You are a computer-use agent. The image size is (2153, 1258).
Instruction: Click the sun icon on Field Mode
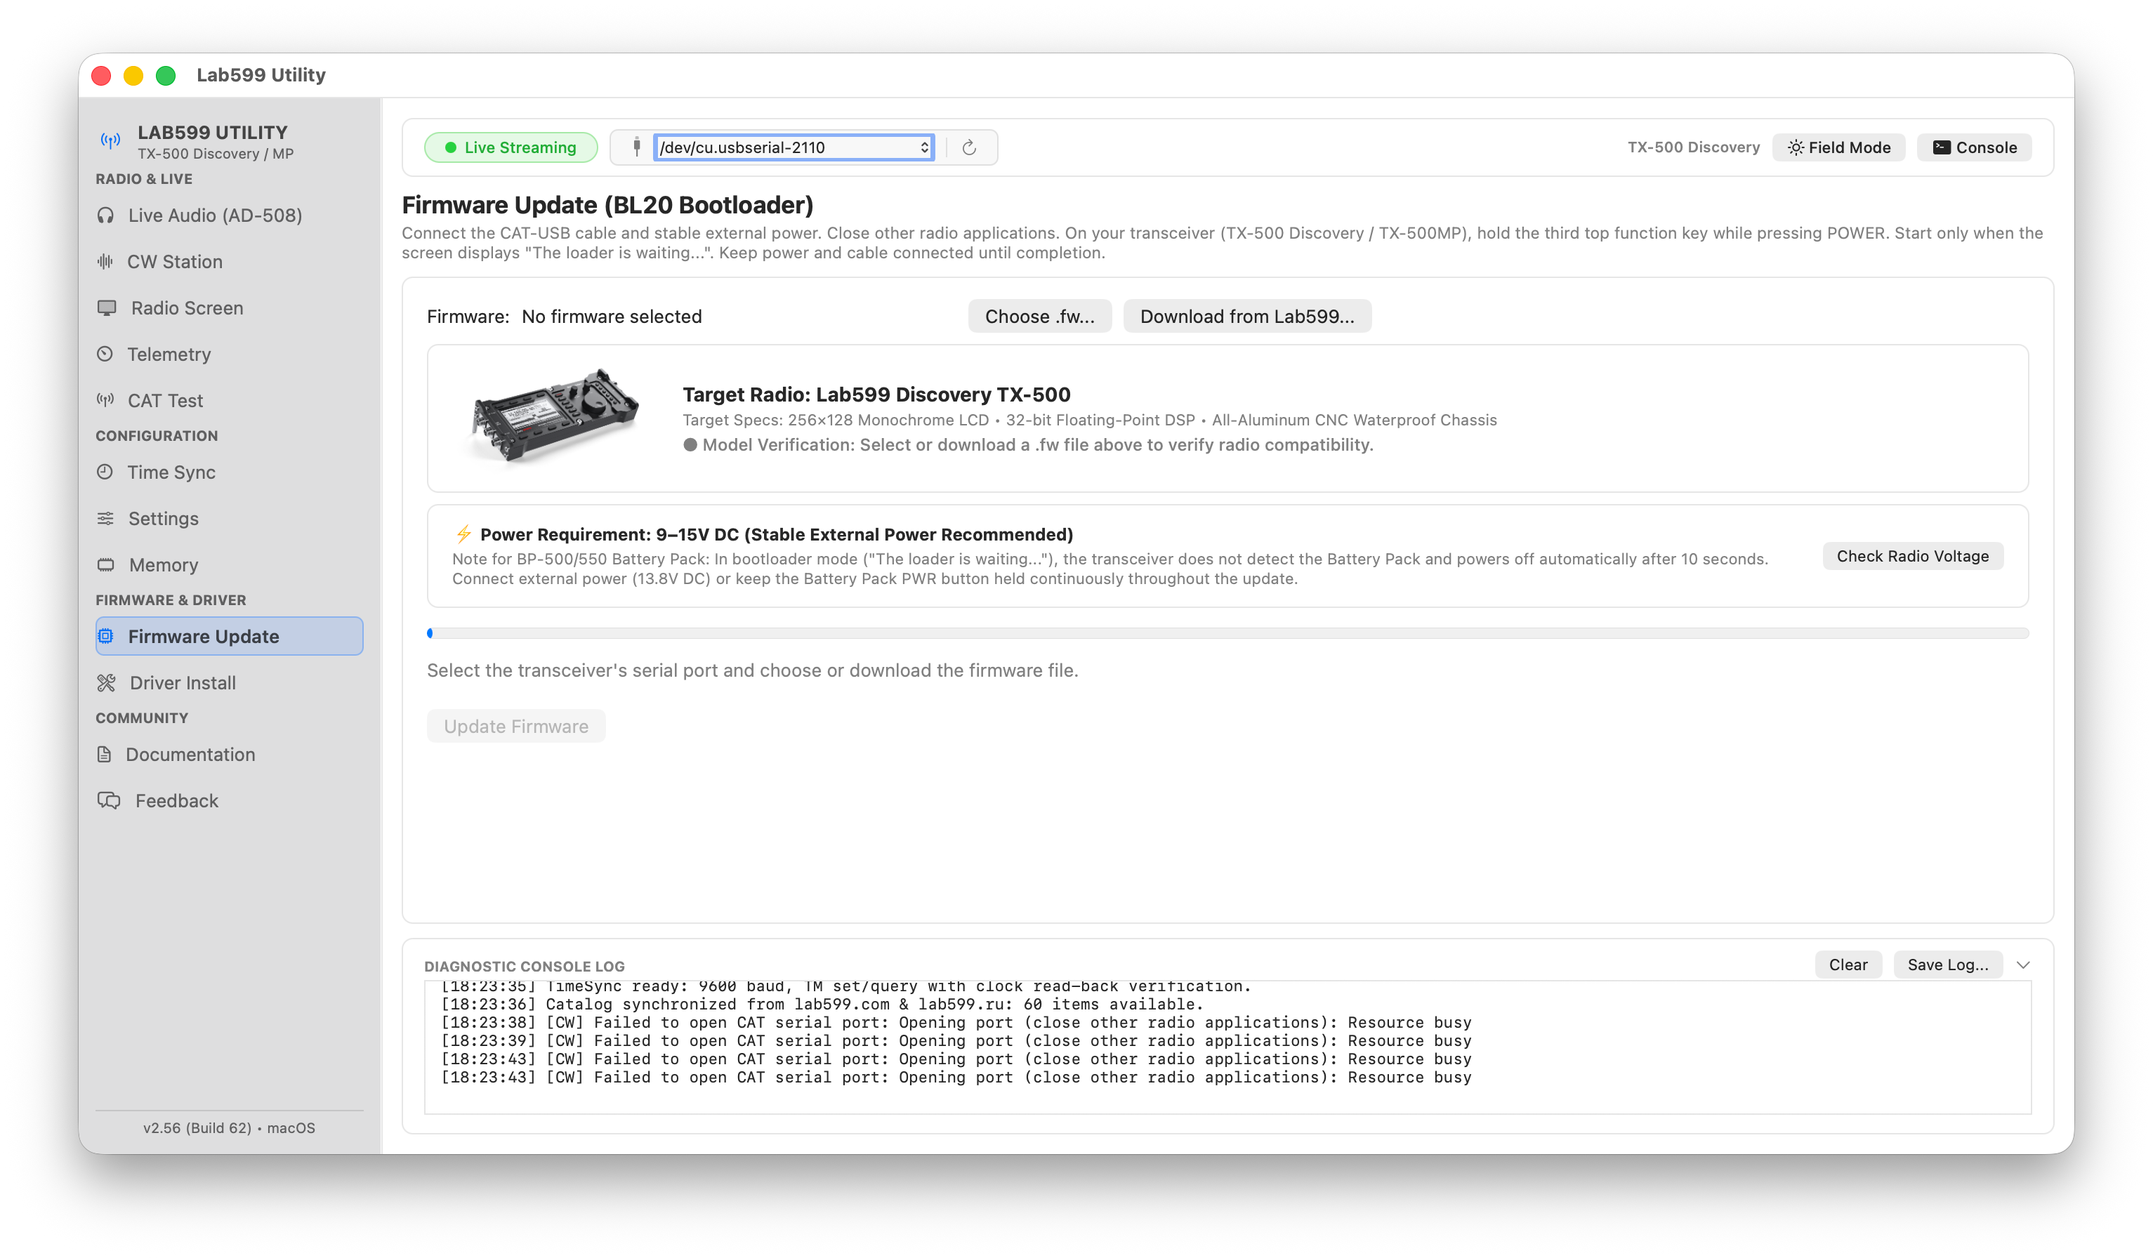click(x=1796, y=147)
